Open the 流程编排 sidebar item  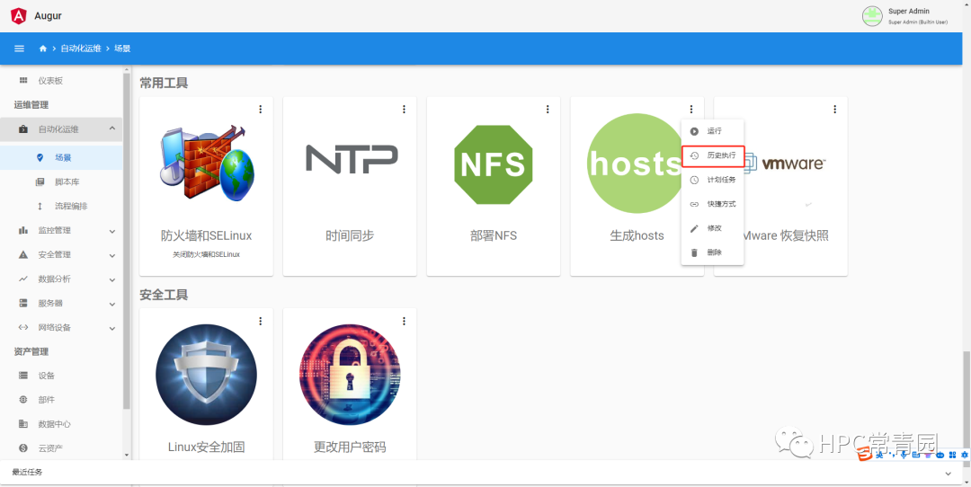(x=61, y=206)
